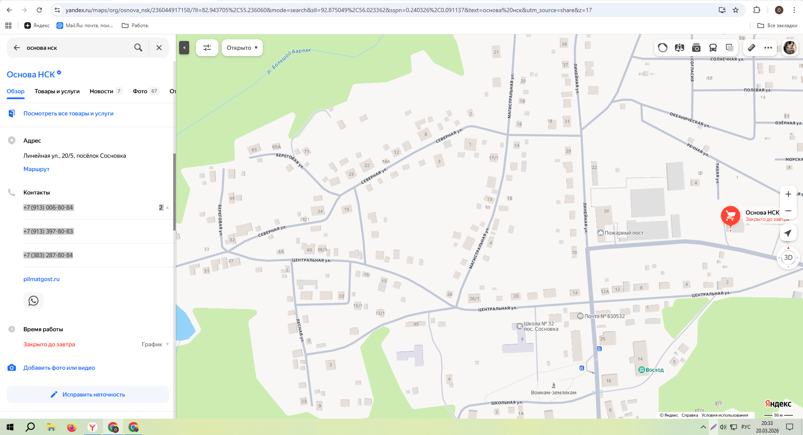Toggle the map layers button

pos(730,48)
